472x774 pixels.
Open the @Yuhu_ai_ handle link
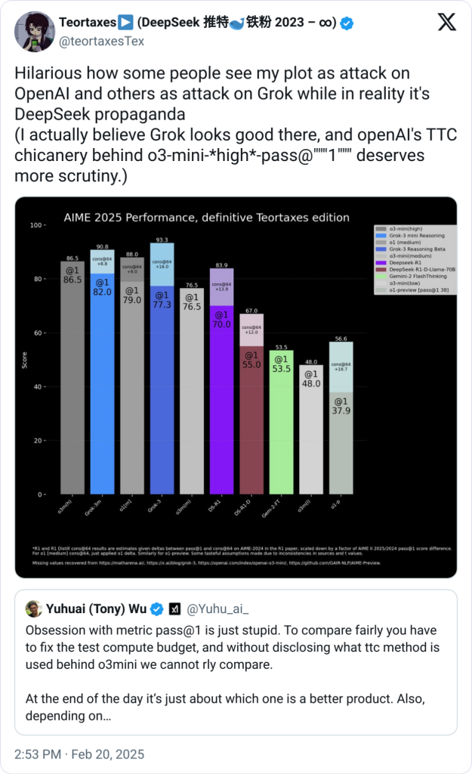click(x=217, y=609)
